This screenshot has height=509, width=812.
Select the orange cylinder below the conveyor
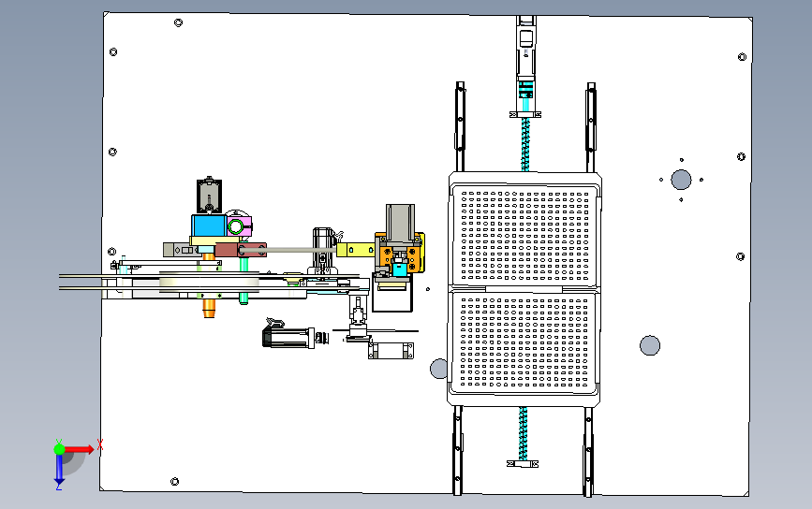[209, 308]
